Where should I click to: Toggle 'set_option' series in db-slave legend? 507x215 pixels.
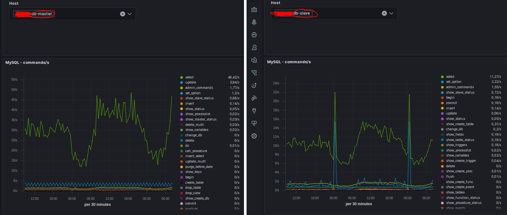pyautogui.click(x=453, y=82)
